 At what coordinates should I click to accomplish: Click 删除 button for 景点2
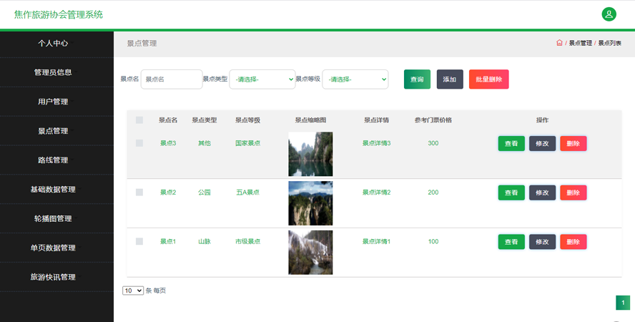(x=573, y=192)
